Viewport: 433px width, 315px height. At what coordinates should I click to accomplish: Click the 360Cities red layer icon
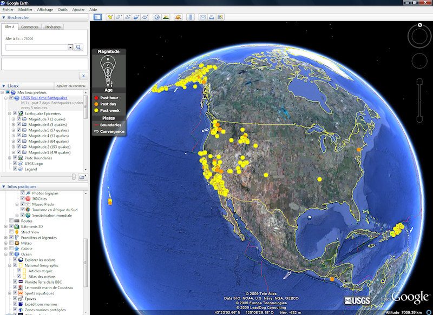(28, 199)
